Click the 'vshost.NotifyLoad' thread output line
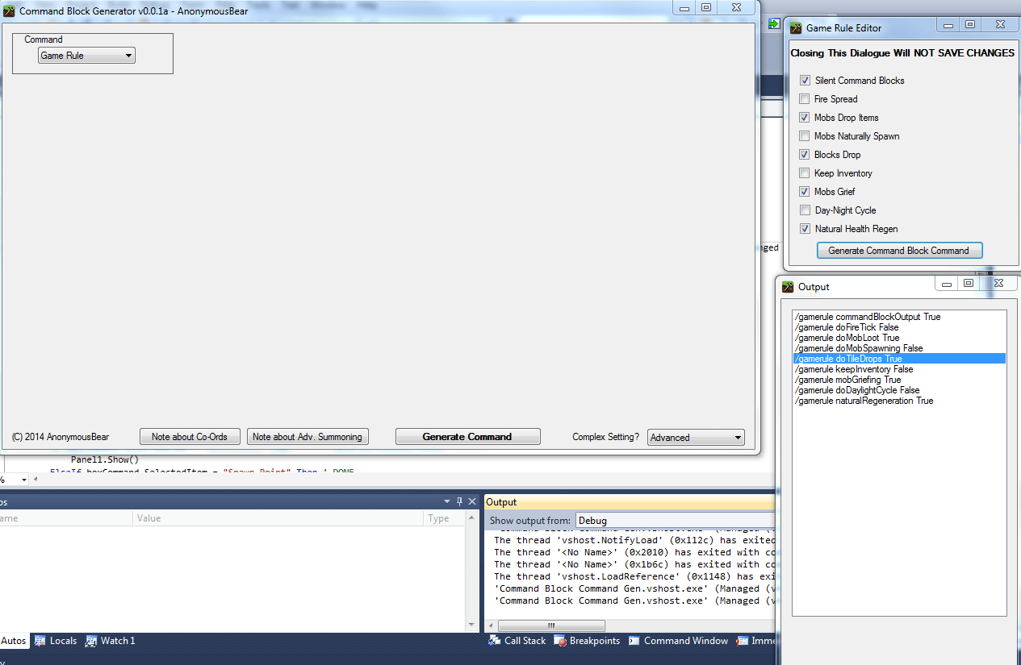1021x665 pixels. (x=634, y=540)
